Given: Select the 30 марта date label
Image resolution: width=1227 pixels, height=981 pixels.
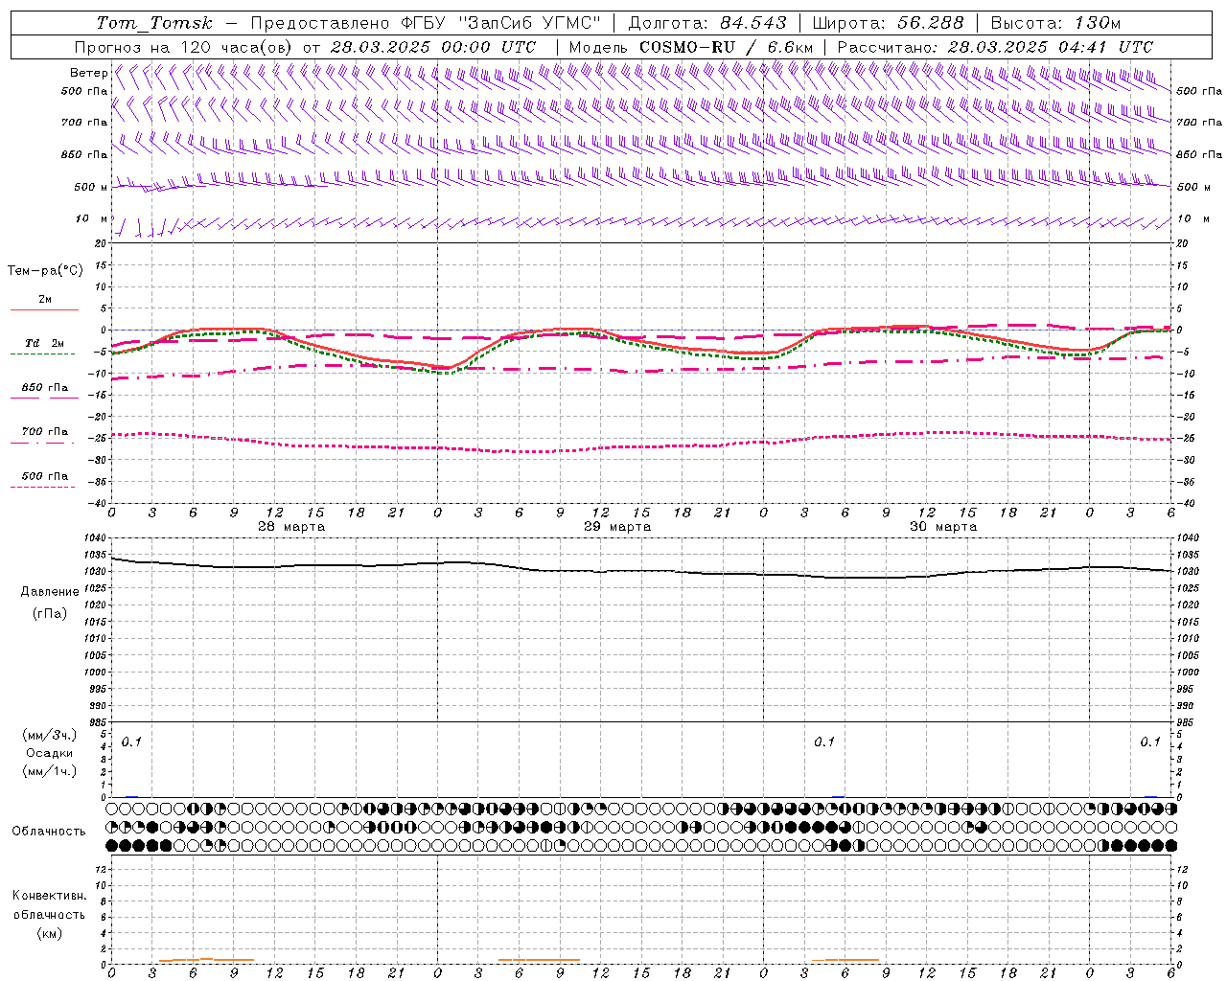Looking at the screenshot, I should [943, 527].
